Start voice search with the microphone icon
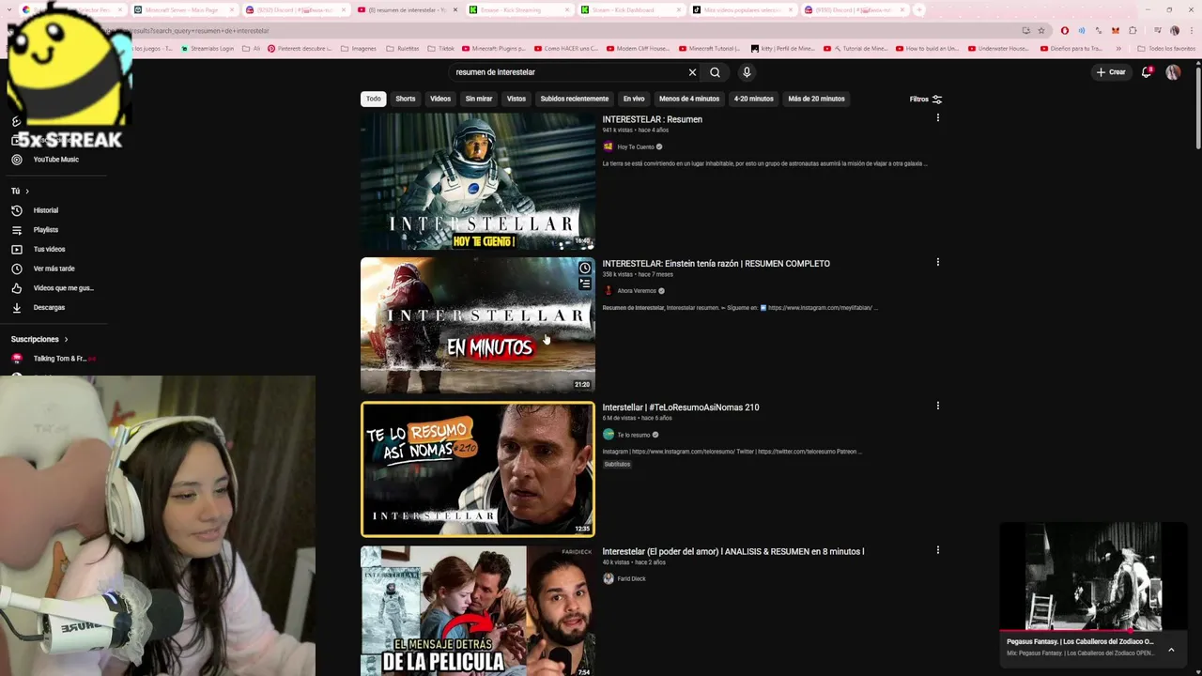The height and width of the screenshot is (676, 1202). (747, 72)
